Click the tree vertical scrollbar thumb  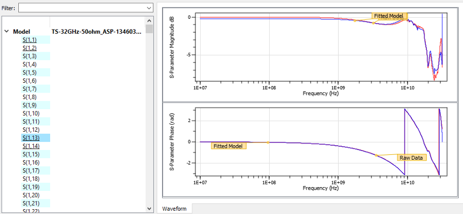point(150,29)
